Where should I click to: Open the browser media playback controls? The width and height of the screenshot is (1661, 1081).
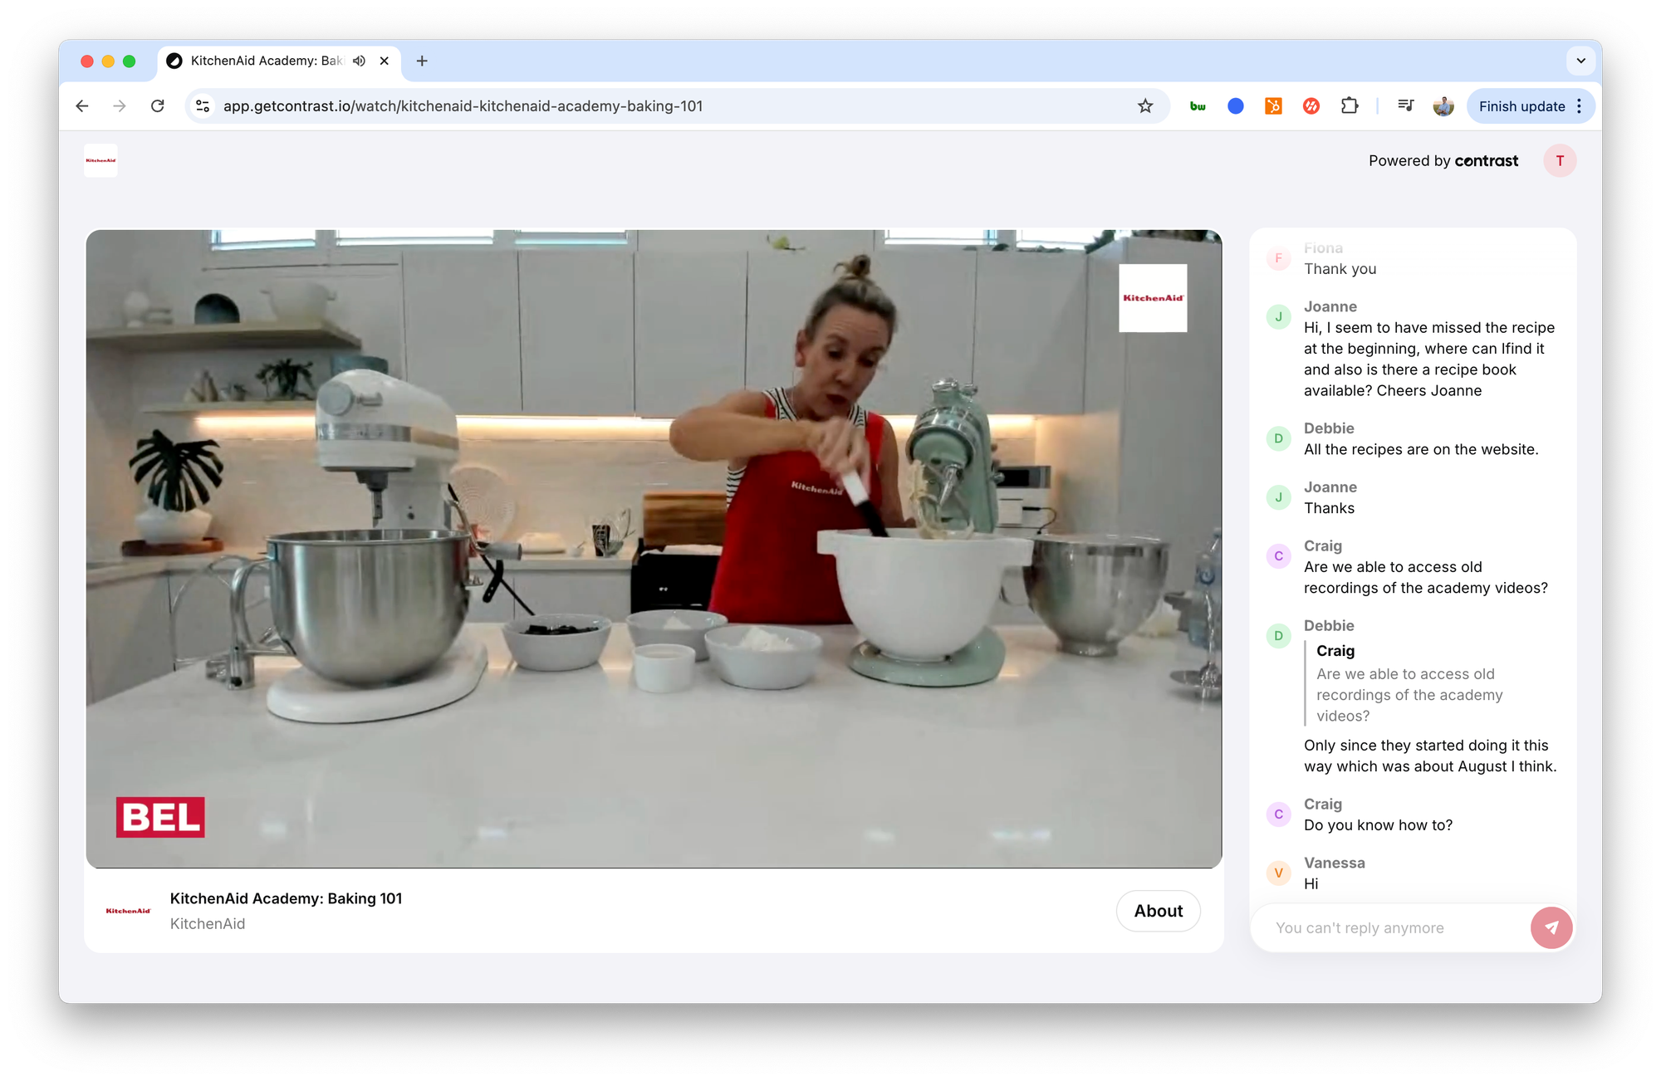click(x=1405, y=105)
